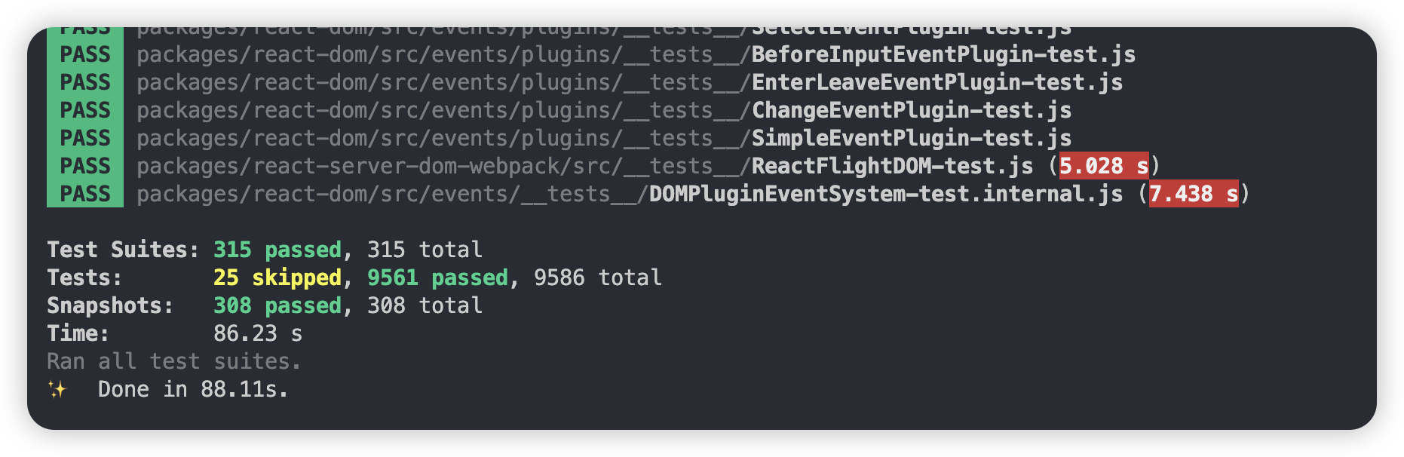The image size is (1404, 457).
Task: Click the sparkle emoji before Done
Action: coord(57,390)
